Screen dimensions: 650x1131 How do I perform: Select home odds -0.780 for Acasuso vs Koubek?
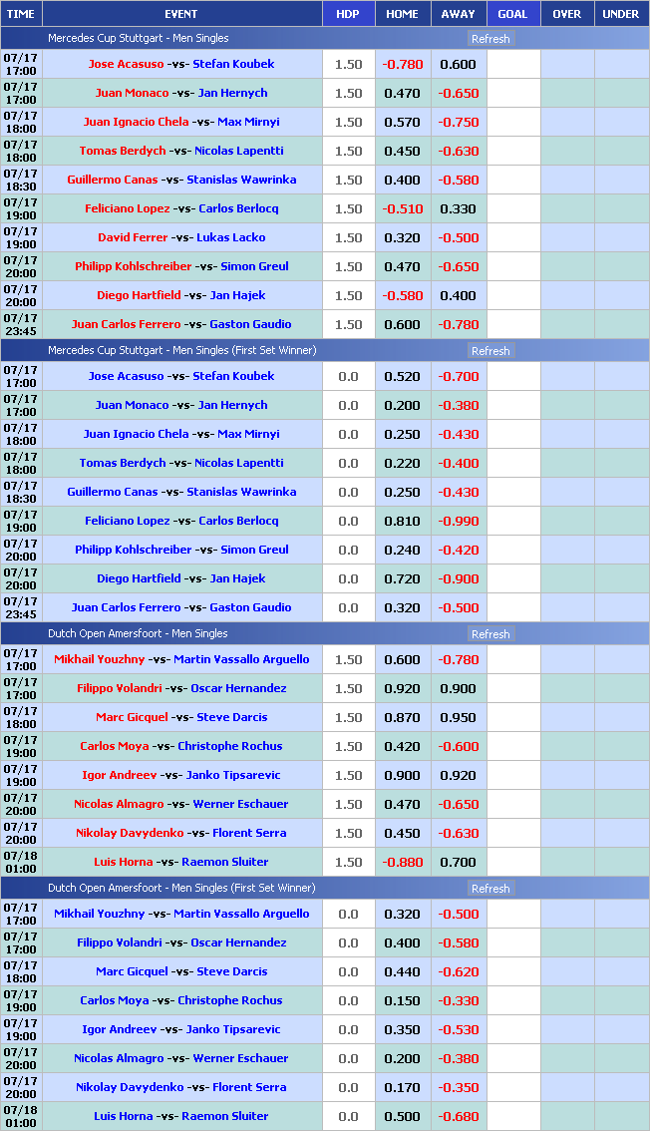point(403,64)
